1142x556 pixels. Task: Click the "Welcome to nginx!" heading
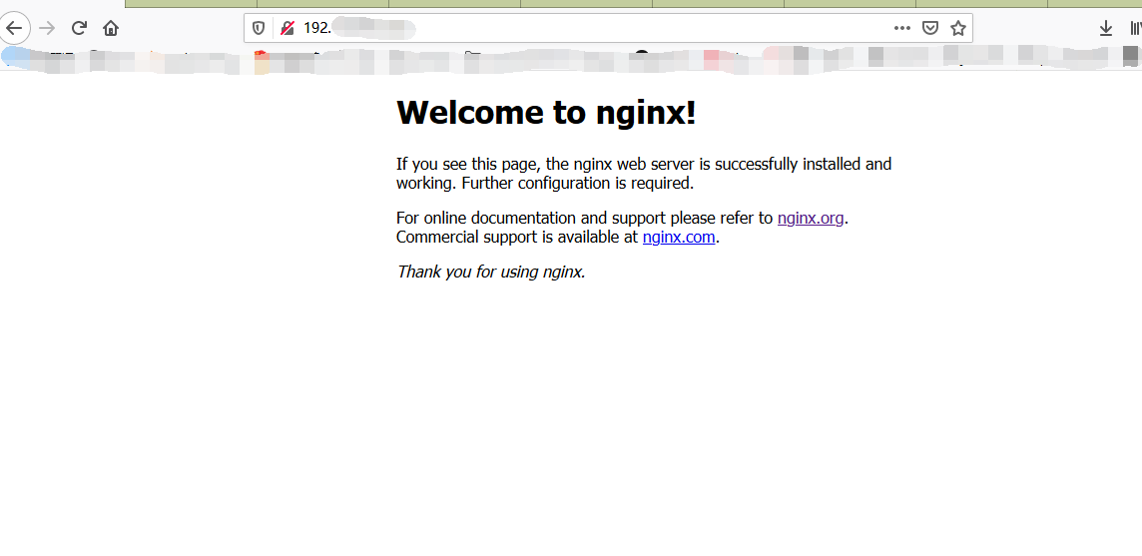tap(546, 112)
